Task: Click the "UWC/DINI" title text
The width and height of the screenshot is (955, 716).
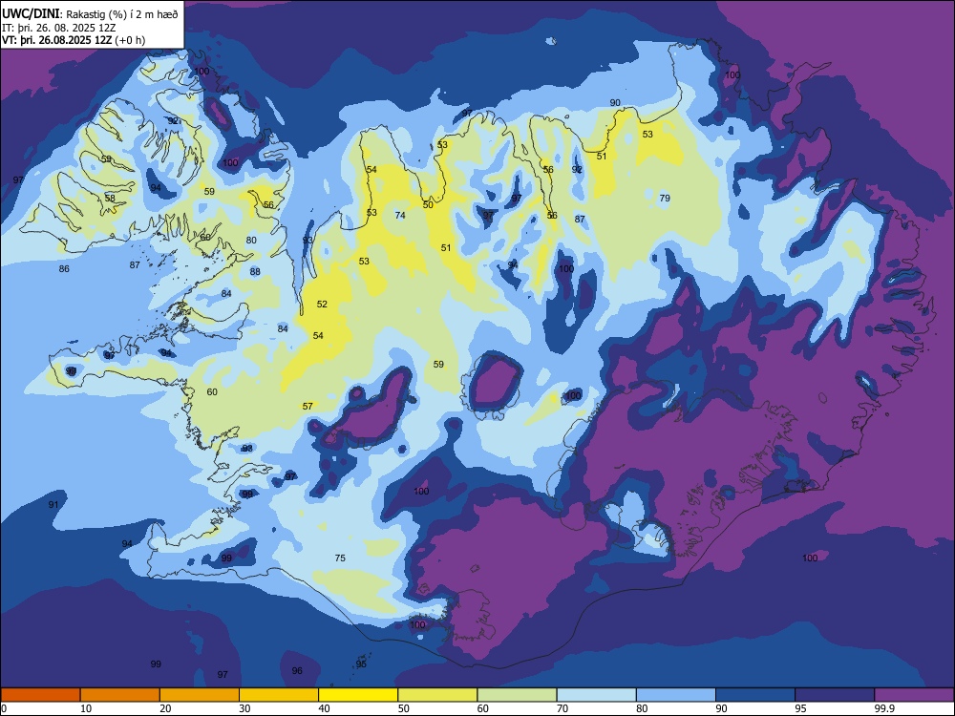Action: pyautogui.click(x=31, y=14)
